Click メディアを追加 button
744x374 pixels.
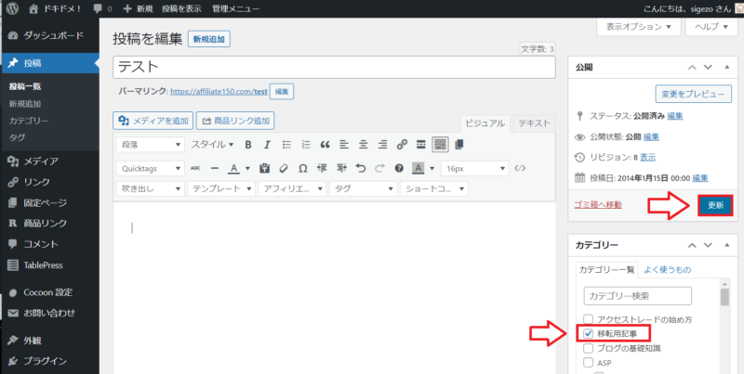[153, 121]
